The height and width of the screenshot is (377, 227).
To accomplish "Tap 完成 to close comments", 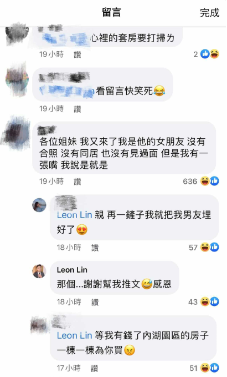I will 209,13.
